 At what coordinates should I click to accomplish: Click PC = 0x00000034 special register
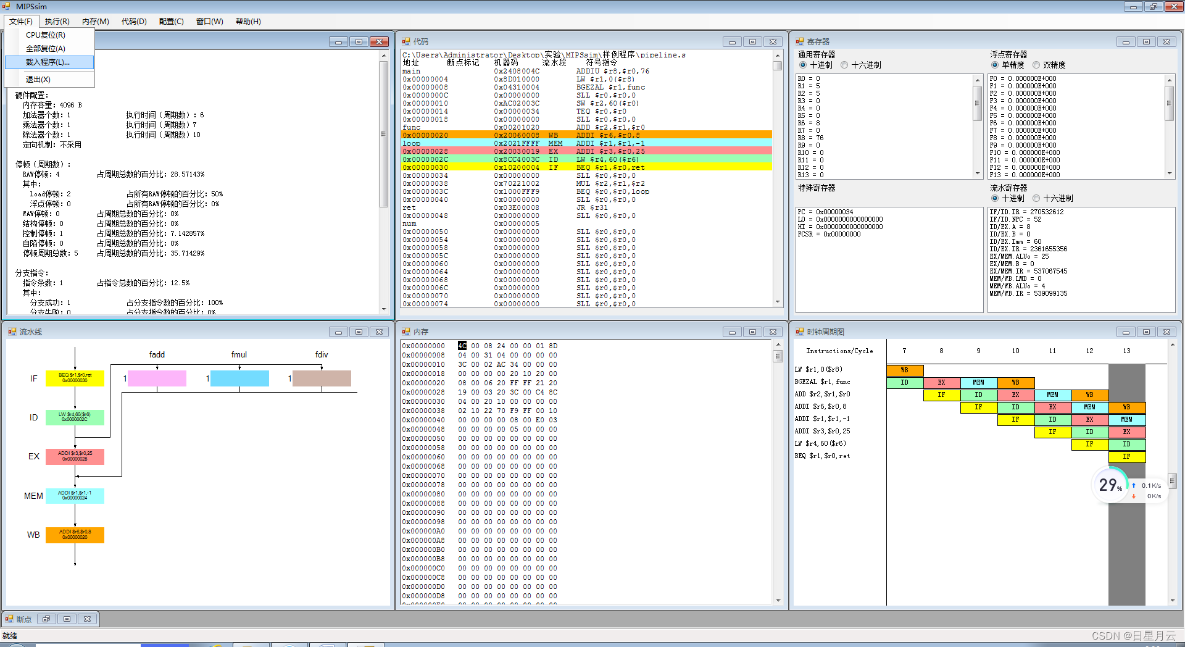point(825,212)
